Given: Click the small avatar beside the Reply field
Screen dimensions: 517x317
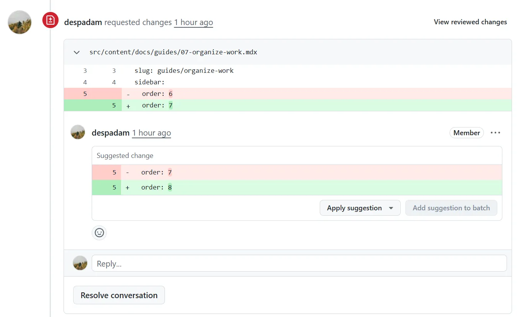Looking at the screenshot, I should pyautogui.click(x=80, y=263).
